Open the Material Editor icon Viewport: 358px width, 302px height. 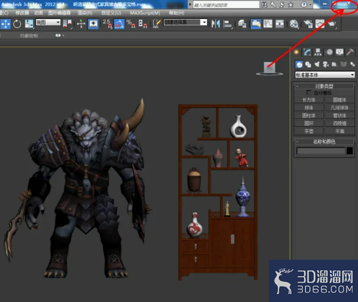(294, 24)
